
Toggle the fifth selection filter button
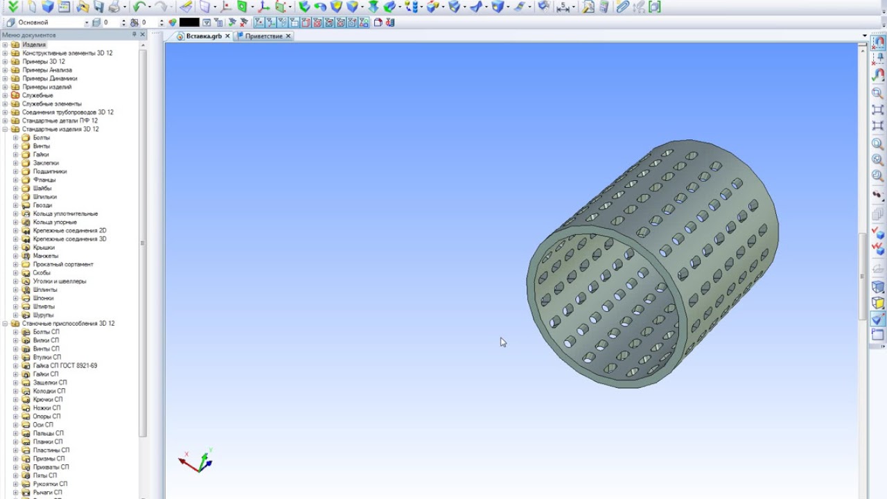[x=306, y=22]
